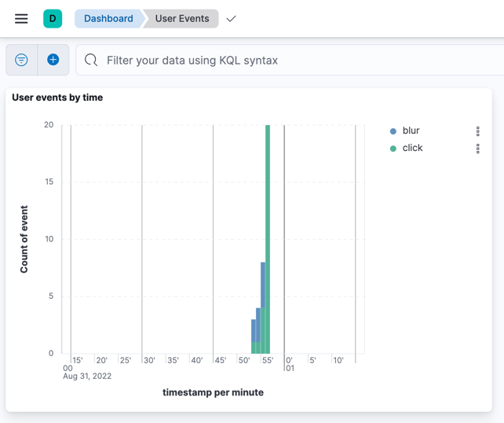Open blur legend options menu
Viewport: 504px width, 423px height.
click(x=478, y=131)
